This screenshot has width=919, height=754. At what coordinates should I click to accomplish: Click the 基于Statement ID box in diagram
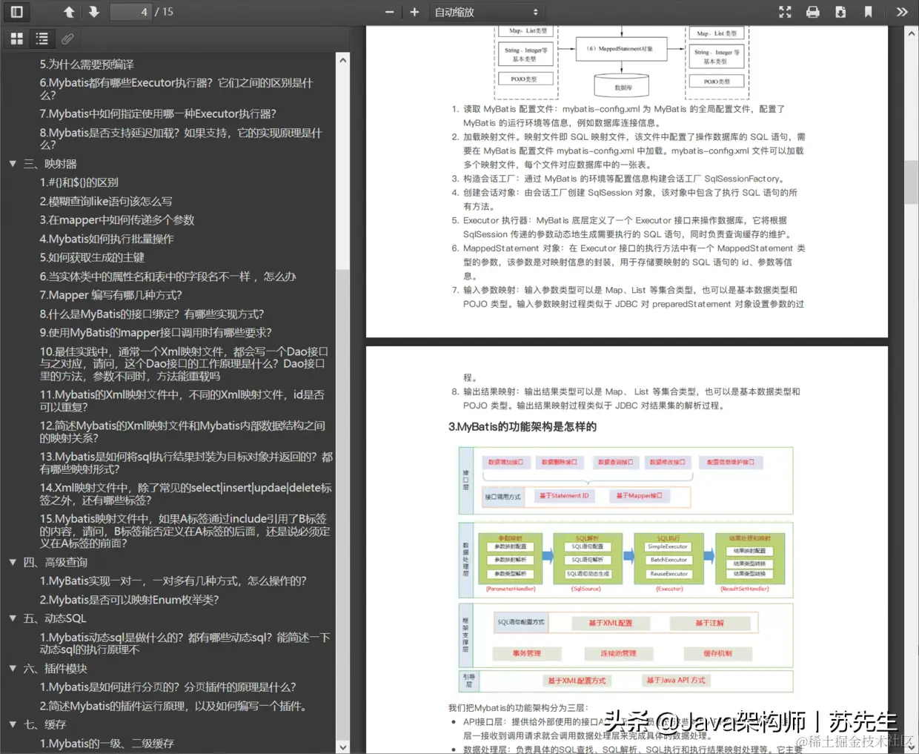click(565, 496)
